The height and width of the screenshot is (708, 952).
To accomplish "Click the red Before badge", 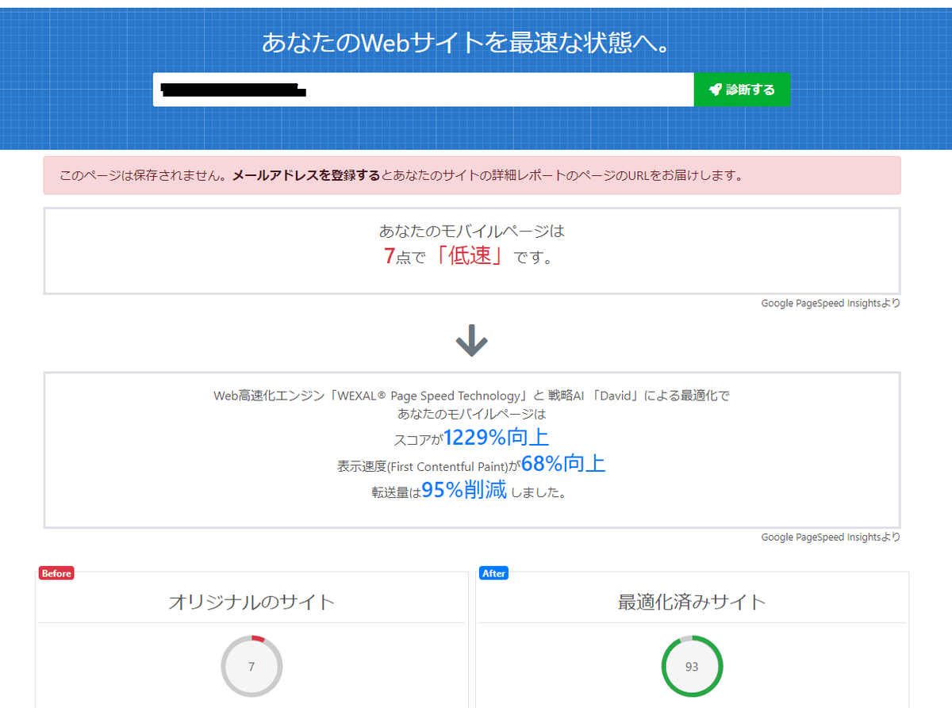I will (56, 573).
